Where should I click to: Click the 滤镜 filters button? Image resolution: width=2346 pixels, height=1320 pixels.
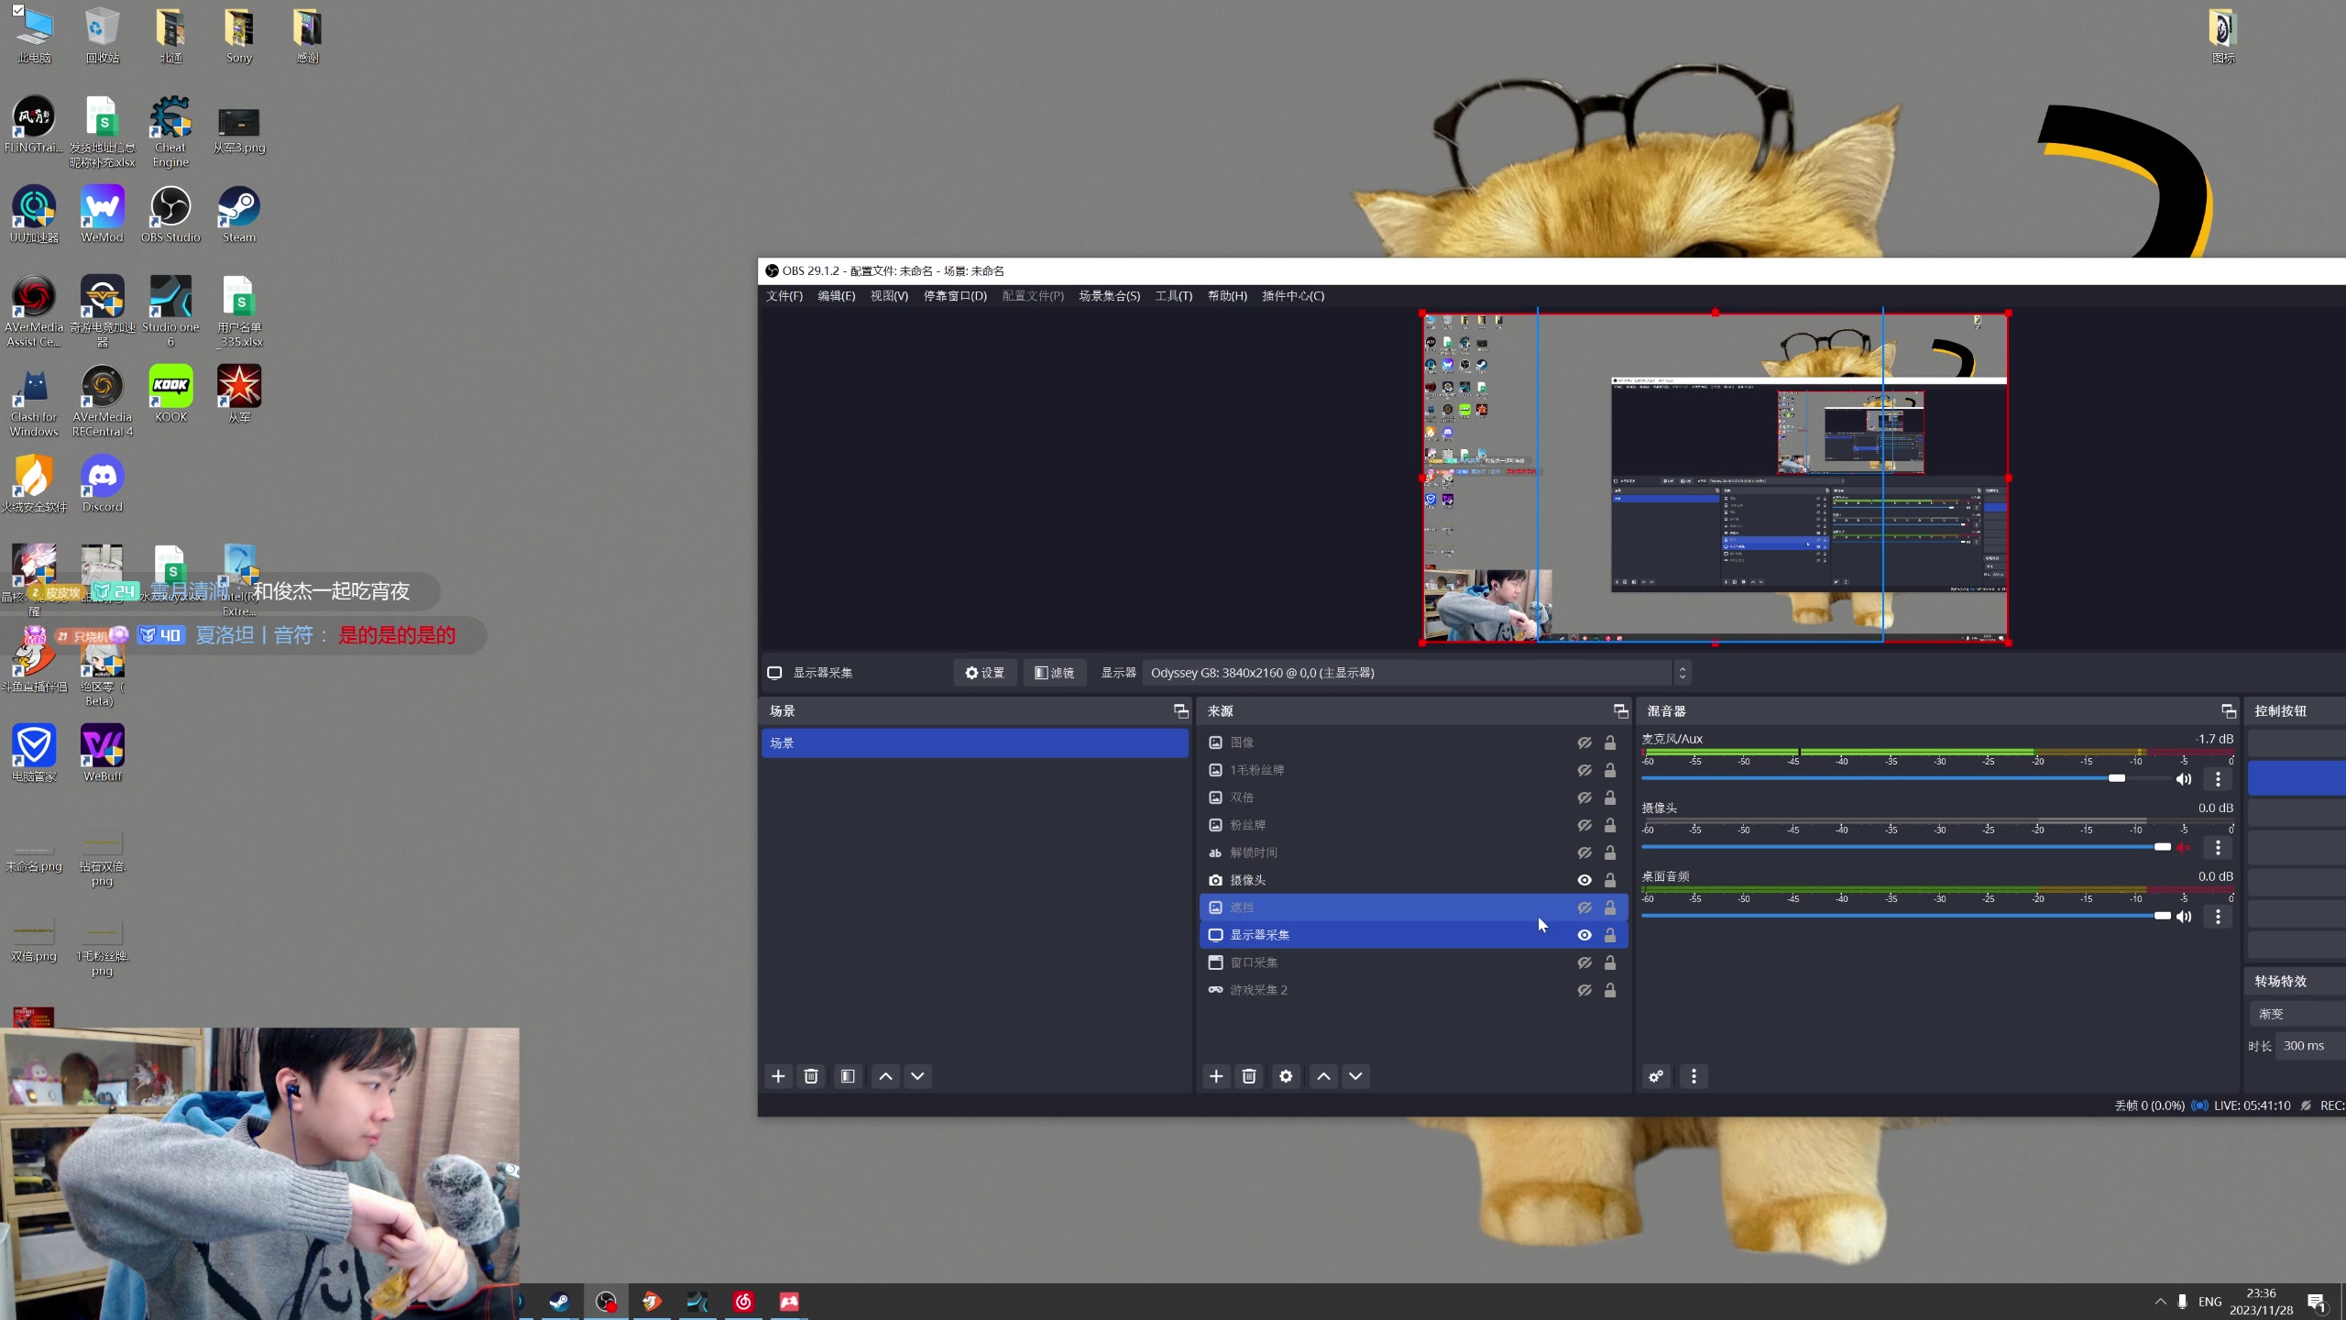pyautogui.click(x=1054, y=673)
